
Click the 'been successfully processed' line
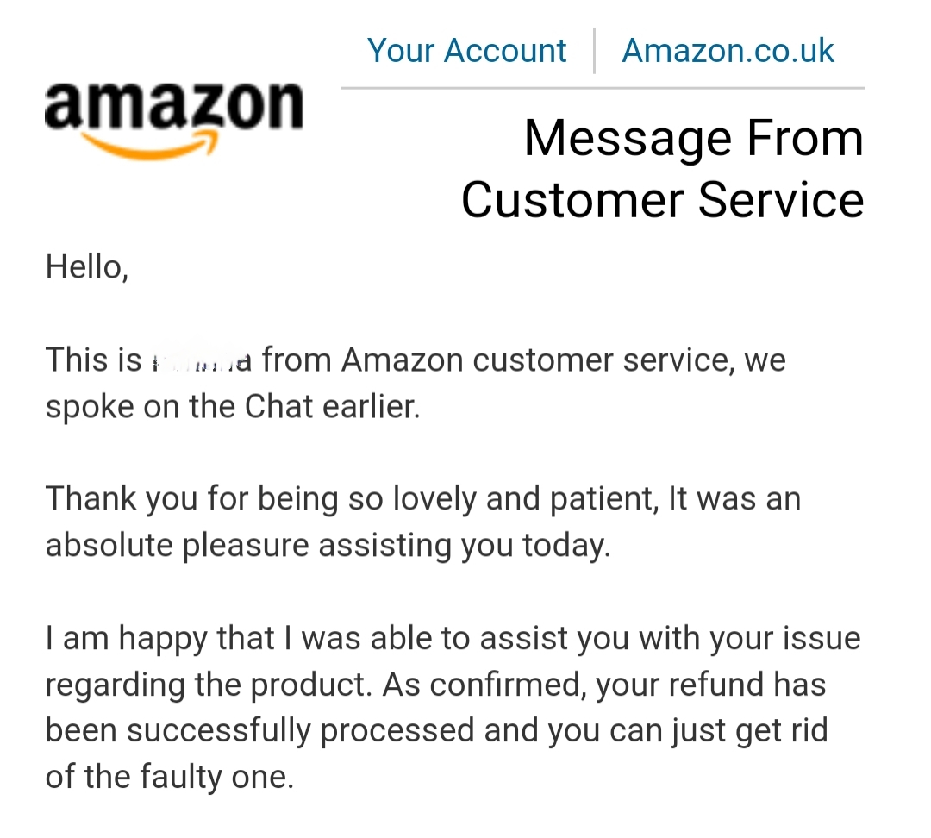[437, 731]
